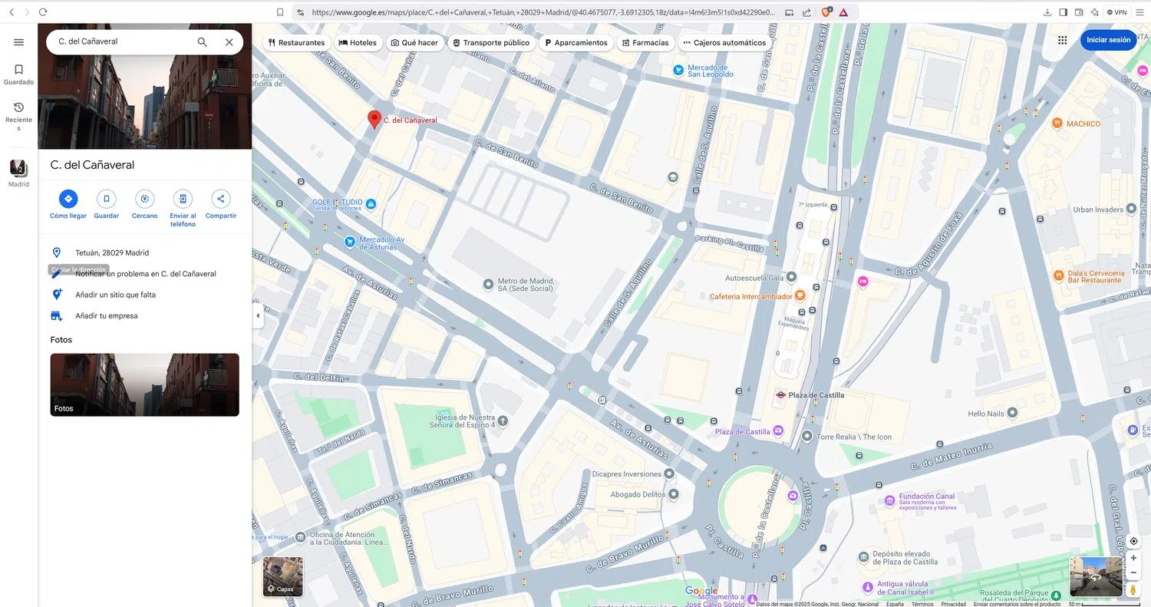Open the Fotos thumbnail
The height and width of the screenshot is (607, 1151).
[145, 384]
